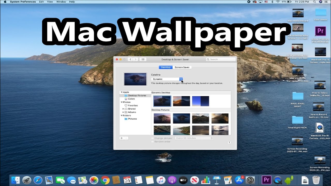Image resolution: width=331 pixels, height=186 pixels.
Task: Click the Search field in preferences window
Action: click(x=221, y=59)
